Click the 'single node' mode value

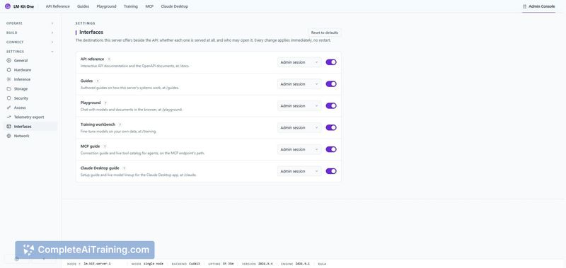154,264
